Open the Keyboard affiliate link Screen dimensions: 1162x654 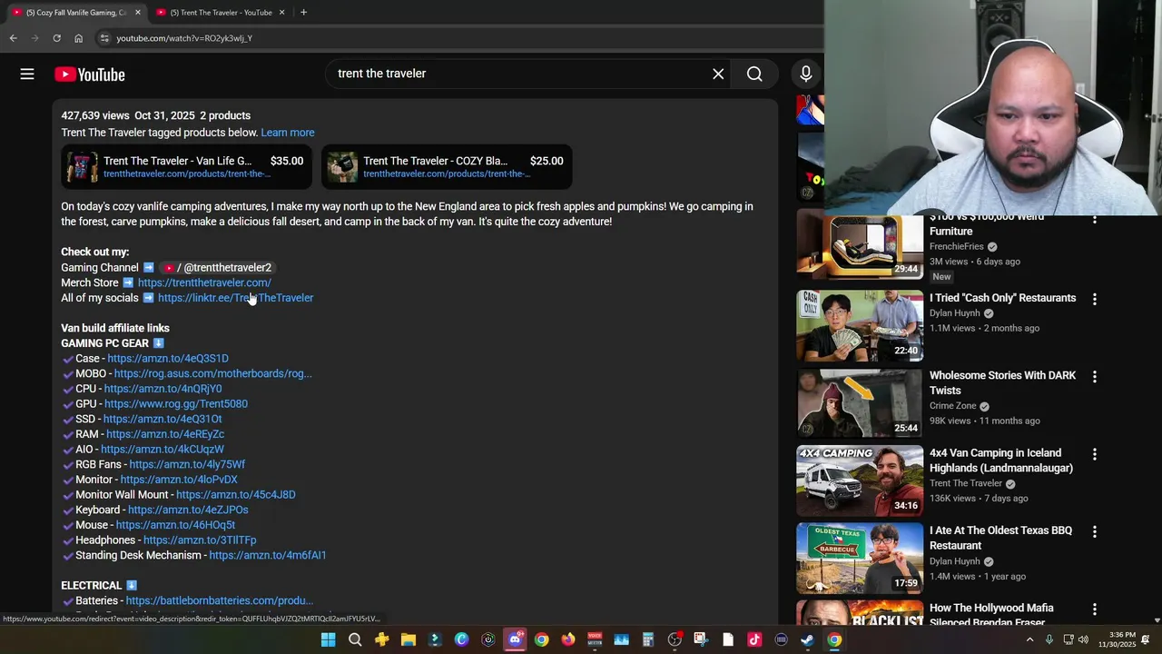[x=188, y=510]
